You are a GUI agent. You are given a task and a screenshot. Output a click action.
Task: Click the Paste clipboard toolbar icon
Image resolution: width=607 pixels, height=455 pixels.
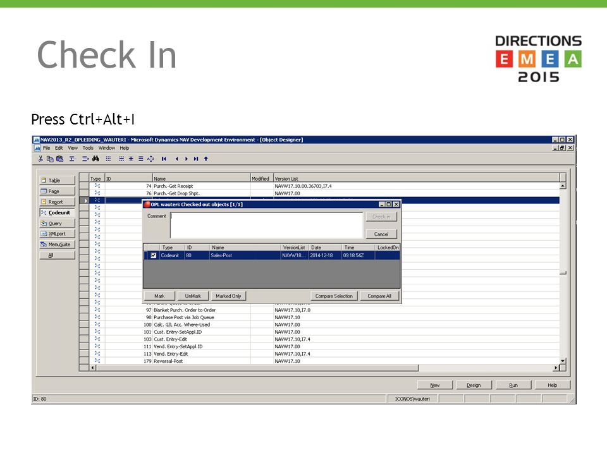coord(59,159)
